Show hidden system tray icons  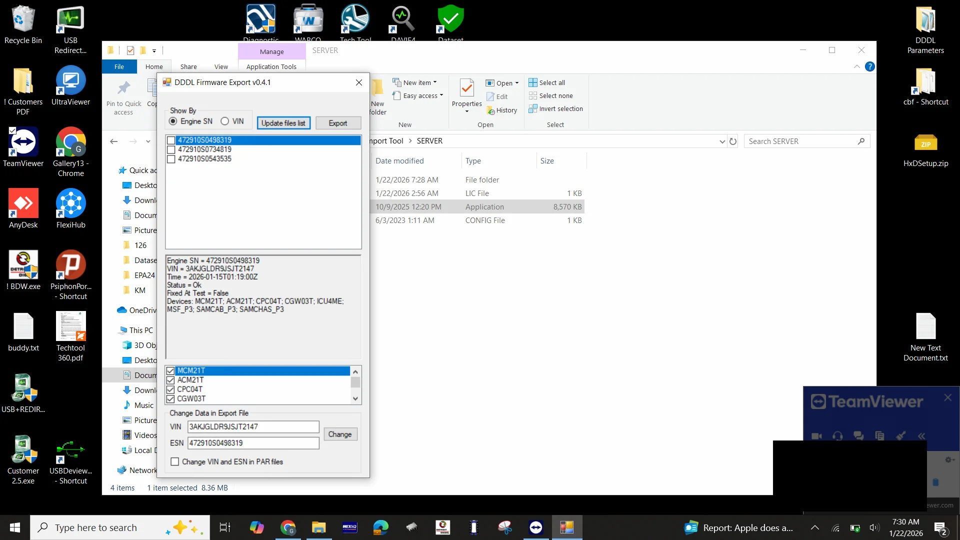(x=814, y=527)
